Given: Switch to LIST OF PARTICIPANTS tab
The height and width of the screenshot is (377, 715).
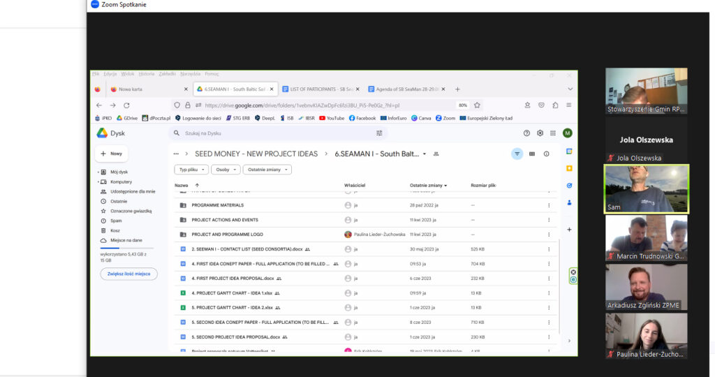Looking at the screenshot, I should 321,89.
